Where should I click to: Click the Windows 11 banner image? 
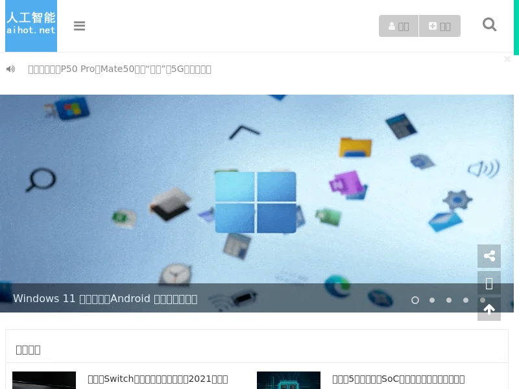coord(257,204)
